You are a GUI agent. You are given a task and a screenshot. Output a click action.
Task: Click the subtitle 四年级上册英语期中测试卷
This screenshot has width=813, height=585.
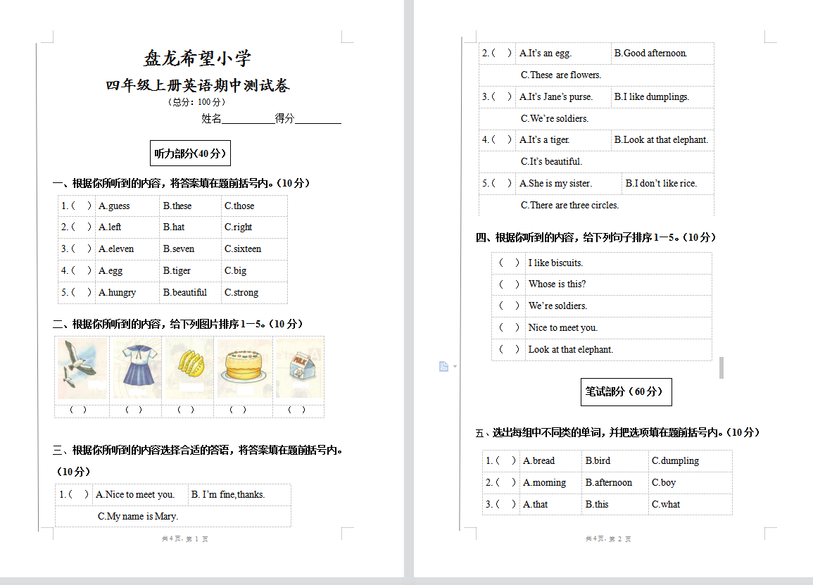[x=198, y=85]
